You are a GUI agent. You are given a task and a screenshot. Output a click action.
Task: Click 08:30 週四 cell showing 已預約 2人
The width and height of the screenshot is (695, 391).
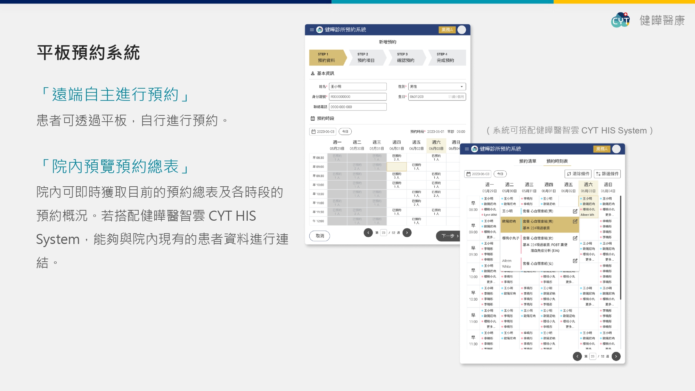[396, 157]
